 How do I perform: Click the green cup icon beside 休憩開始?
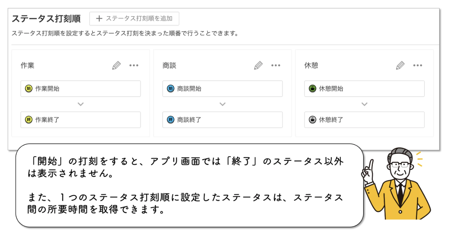(312, 89)
